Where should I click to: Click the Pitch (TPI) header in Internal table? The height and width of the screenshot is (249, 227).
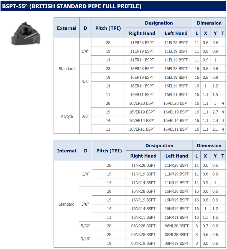109,151
